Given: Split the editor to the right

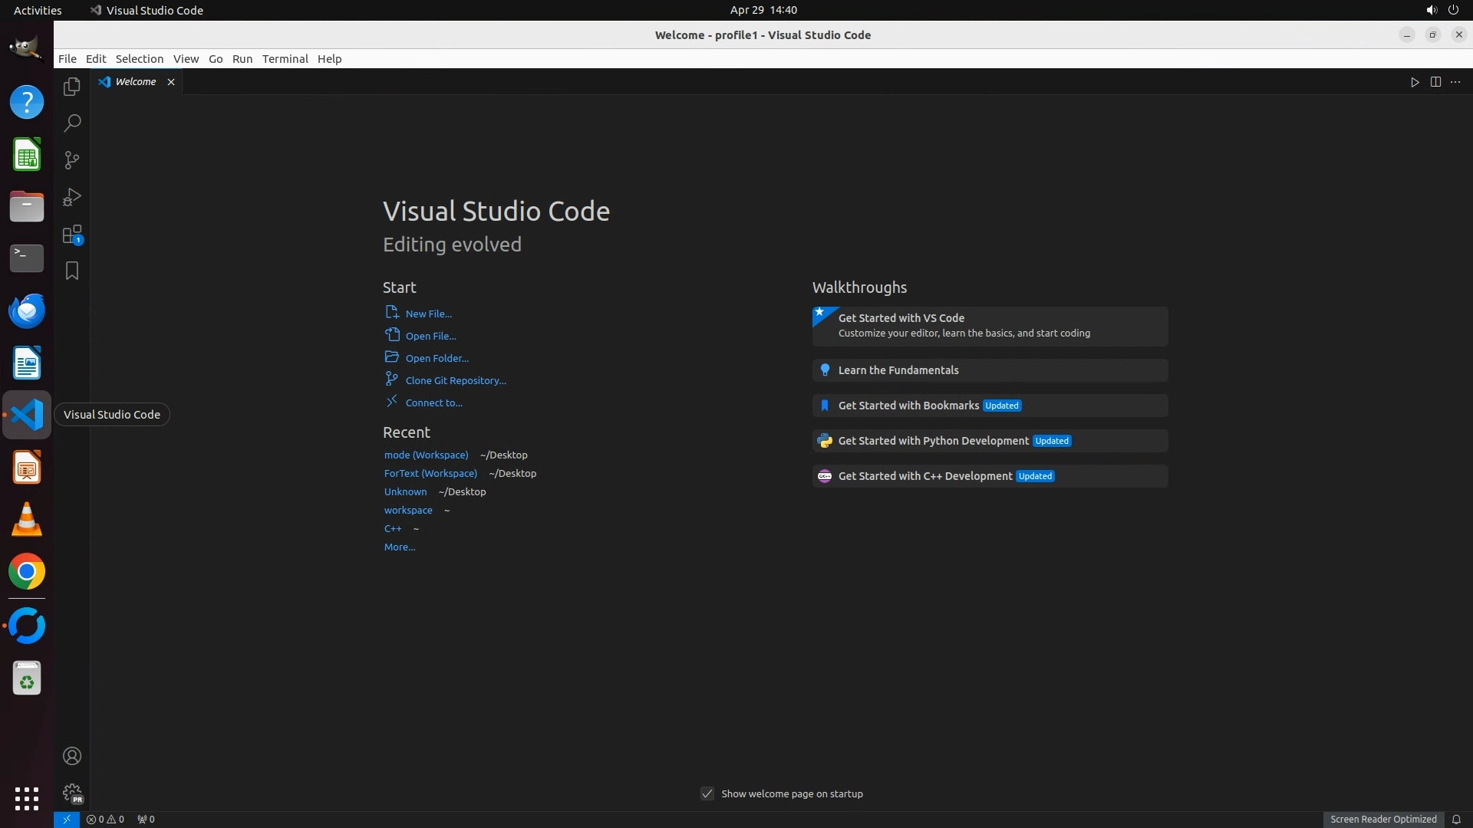Looking at the screenshot, I should [x=1435, y=82].
